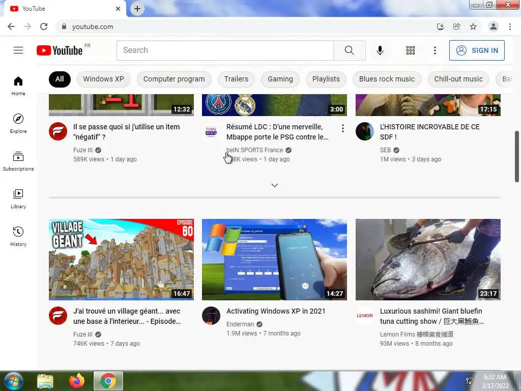Image resolution: width=521 pixels, height=391 pixels.
Task: Select the Computer program chip
Action: pos(174,79)
